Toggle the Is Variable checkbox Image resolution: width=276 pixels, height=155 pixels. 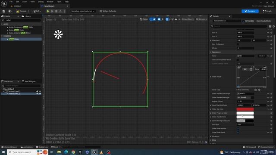point(243,21)
